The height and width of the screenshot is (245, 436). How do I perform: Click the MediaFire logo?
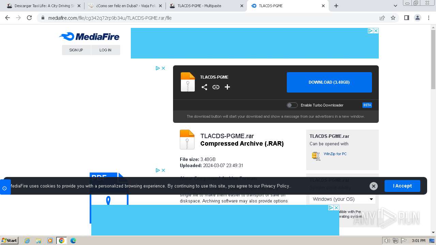(89, 36)
